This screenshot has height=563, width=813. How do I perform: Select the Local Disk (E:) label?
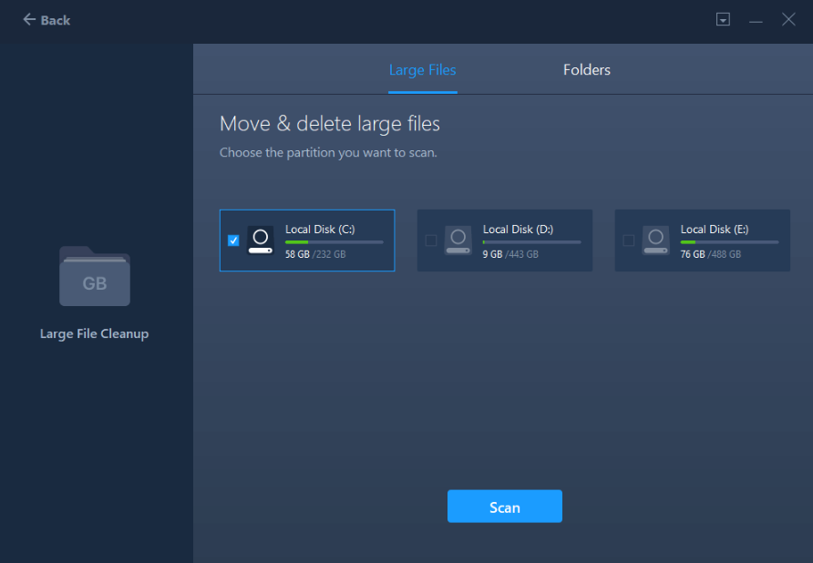pyautogui.click(x=715, y=230)
